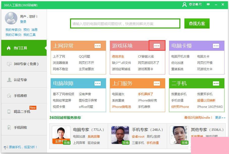Select the 玩游戏太卡 item
Screen dimensions: 229x154
click(205, 69)
